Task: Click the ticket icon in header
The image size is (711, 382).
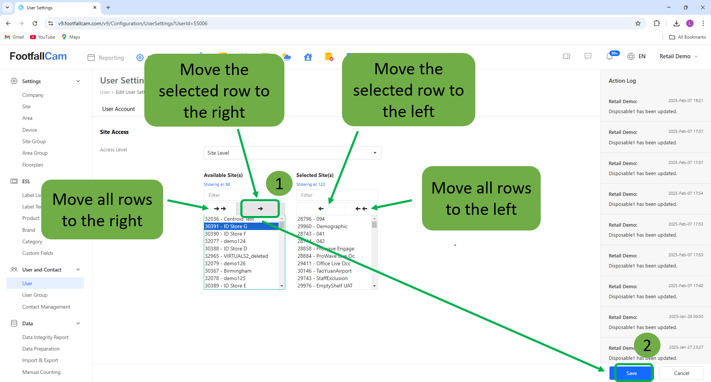Action: coord(567,56)
